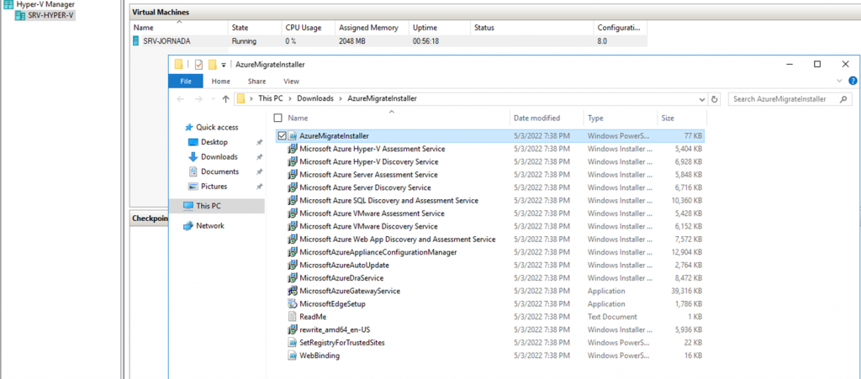Click MicrosoftAzureGatewayService application icon
861x379 pixels.
293,291
